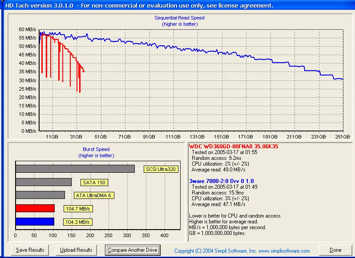Viewport: 355px width, 258px height.
Task: Click the blue burst speed bar
Action: (x=35, y=222)
